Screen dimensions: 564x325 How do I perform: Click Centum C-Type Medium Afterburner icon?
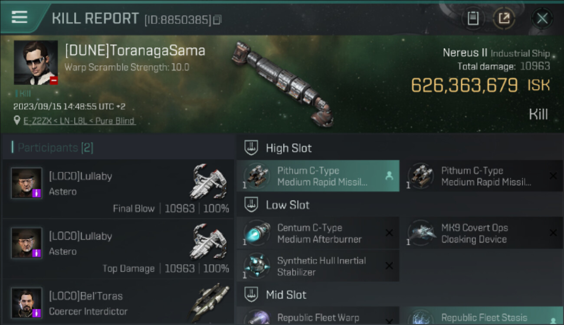coord(257,233)
